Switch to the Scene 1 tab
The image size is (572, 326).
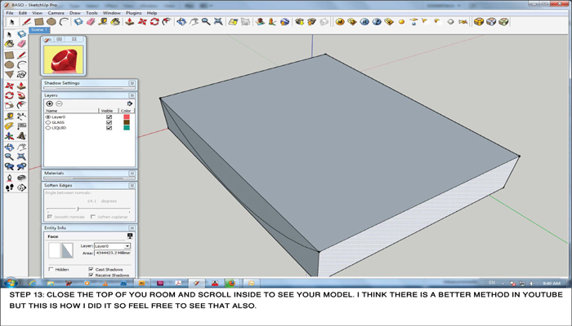(39, 30)
